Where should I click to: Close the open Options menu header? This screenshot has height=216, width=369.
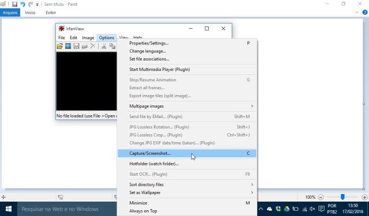tap(107, 37)
